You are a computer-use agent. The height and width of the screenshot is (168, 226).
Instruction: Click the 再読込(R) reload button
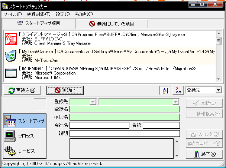[22, 90]
